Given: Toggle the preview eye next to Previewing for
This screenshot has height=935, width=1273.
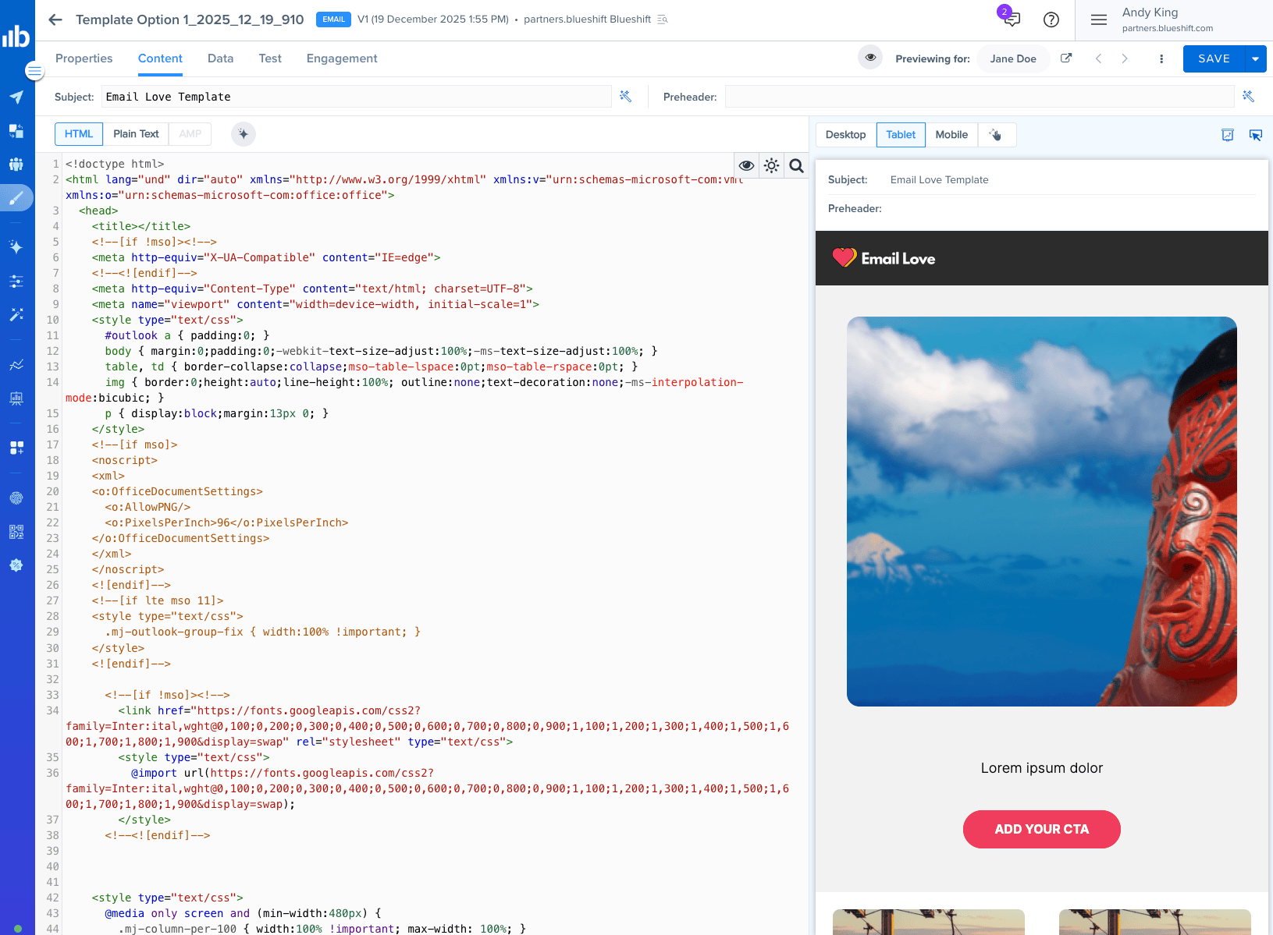Looking at the screenshot, I should (870, 58).
